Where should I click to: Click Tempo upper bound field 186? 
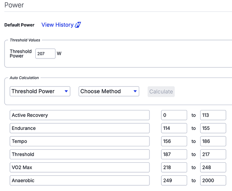click(213, 141)
